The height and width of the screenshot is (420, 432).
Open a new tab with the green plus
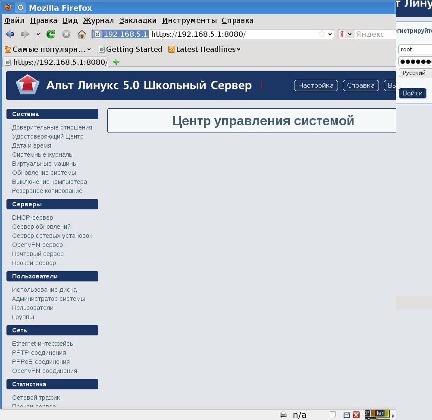[116, 62]
